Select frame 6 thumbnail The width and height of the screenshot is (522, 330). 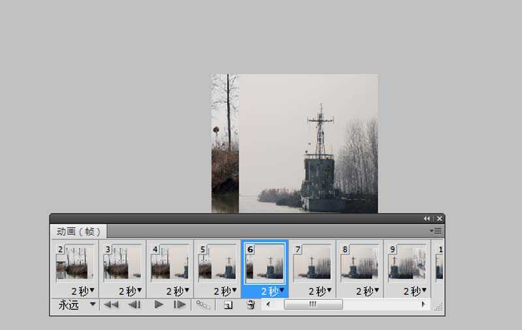pos(265,263)
